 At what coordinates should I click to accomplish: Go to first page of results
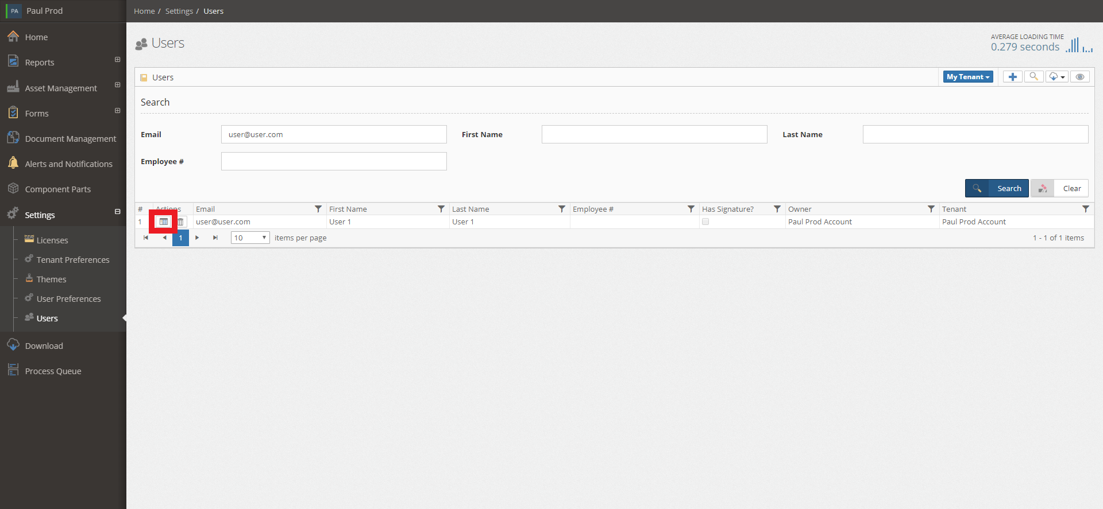coord(146,238)
